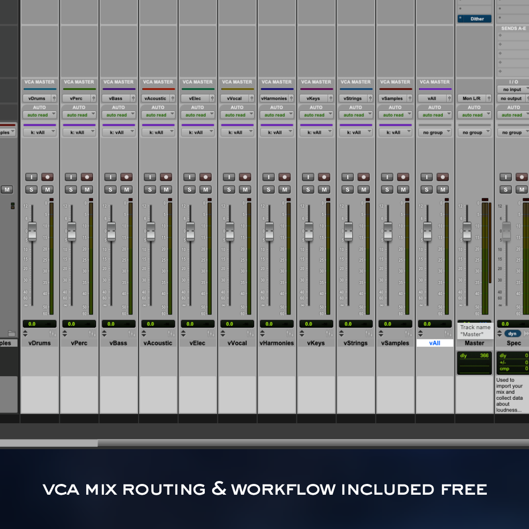Open output window icon for vPerc
This screenshot has height=529, width=529.
pos(93,334)
